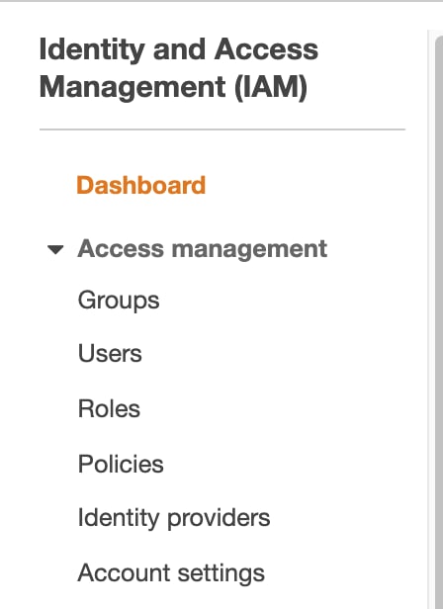The image size is (443, 609).
Task: Click the Access management heading
Action: 203,249
